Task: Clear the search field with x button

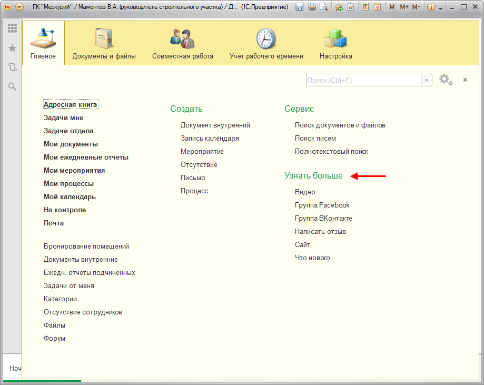Action: (x=427, y=80)
